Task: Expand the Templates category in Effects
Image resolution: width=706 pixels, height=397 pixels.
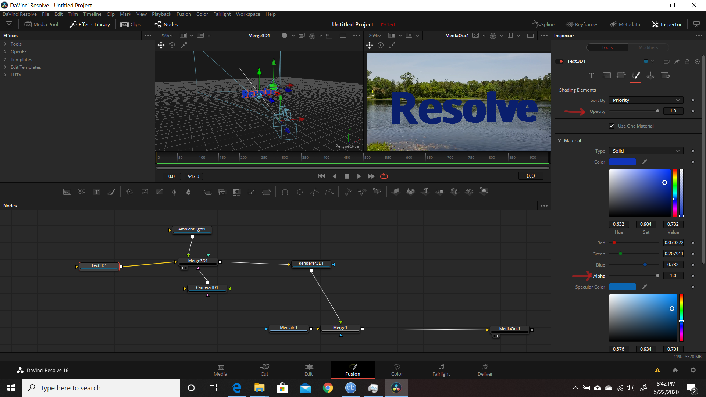Action: pyautogui.click(x=5, y=60)
